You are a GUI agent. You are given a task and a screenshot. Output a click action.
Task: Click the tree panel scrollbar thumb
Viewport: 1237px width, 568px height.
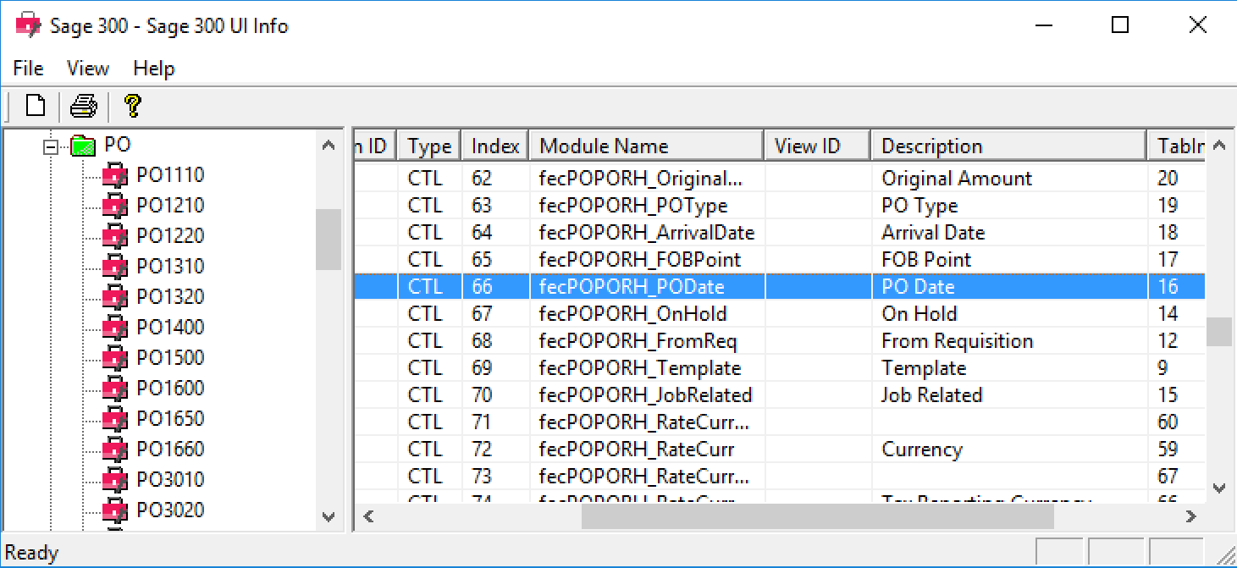(x=329, y=240)
